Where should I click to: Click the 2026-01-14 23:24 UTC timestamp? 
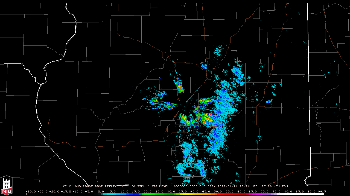(x=237, y=186)
